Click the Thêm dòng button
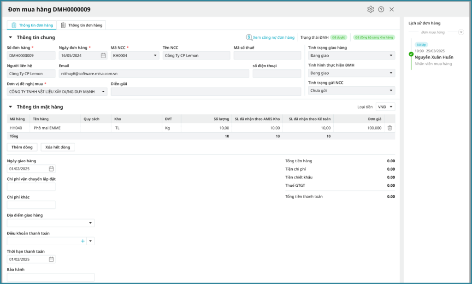The height and width of the screenshot is (284, 472). pos(22,147)
